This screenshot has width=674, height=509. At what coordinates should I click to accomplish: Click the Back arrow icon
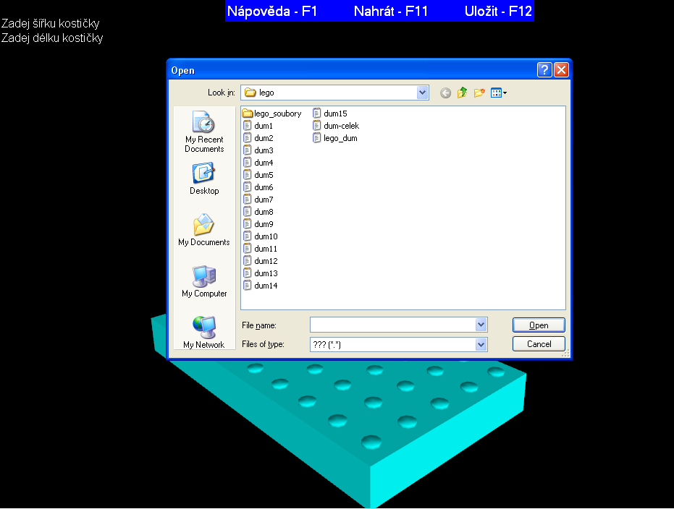pyautogui.click(x=445, y=93)
